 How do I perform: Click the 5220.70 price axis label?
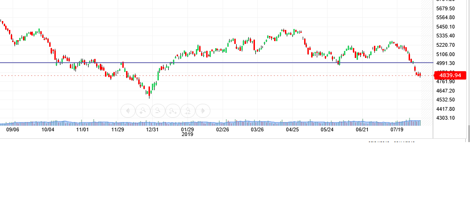[446, 45]
